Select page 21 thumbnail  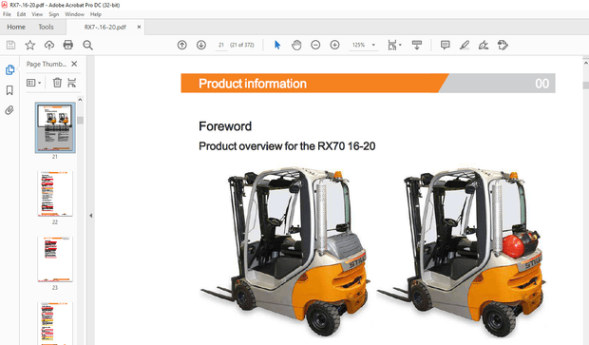(x=55, y=127)
